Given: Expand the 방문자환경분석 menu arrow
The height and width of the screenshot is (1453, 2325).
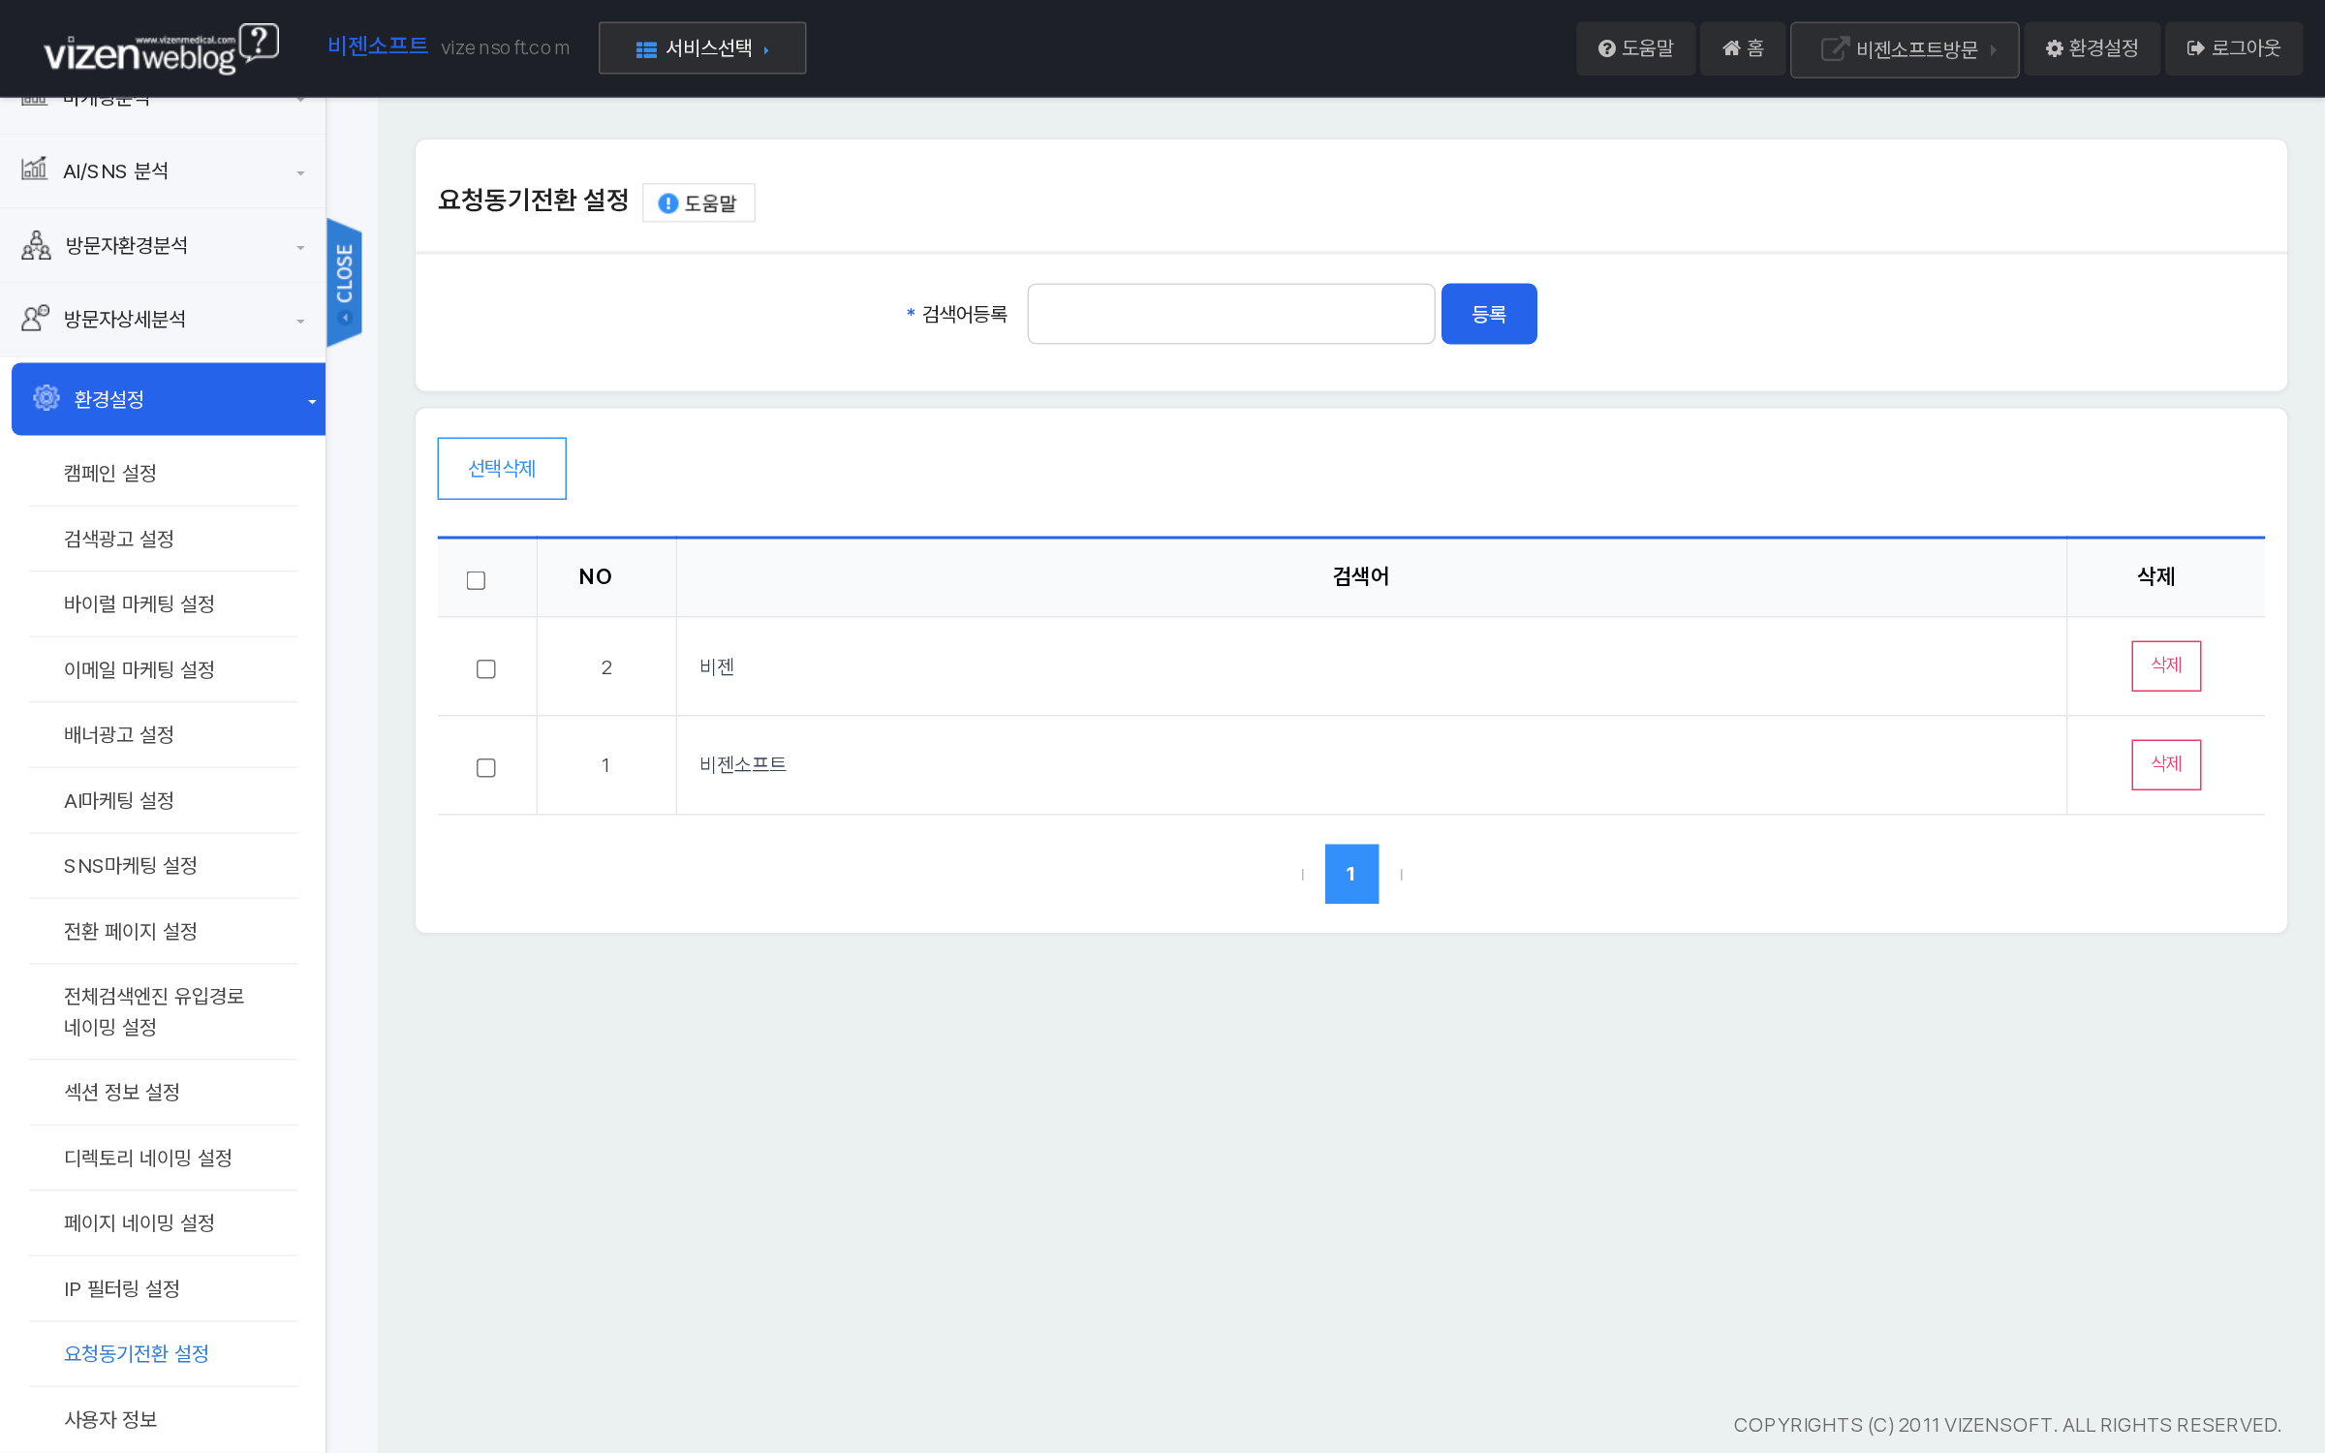Looking at the screenshot, I should tap(300, 248).
